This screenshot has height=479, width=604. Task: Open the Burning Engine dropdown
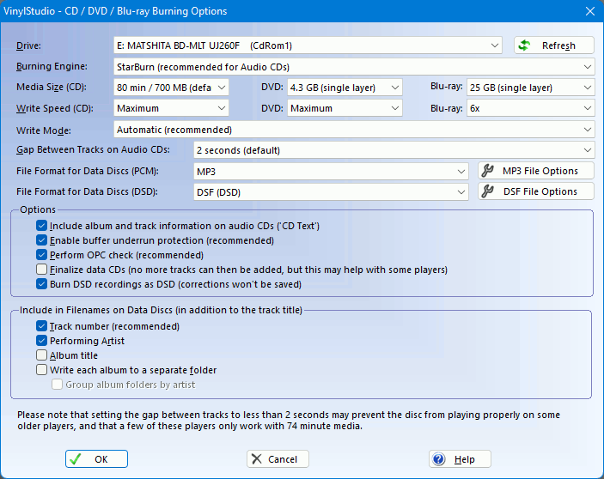[x=354, y=67]
